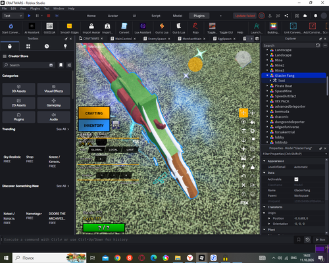Click the F3X new part plus icon
The image size is (329, 263).
243,149
